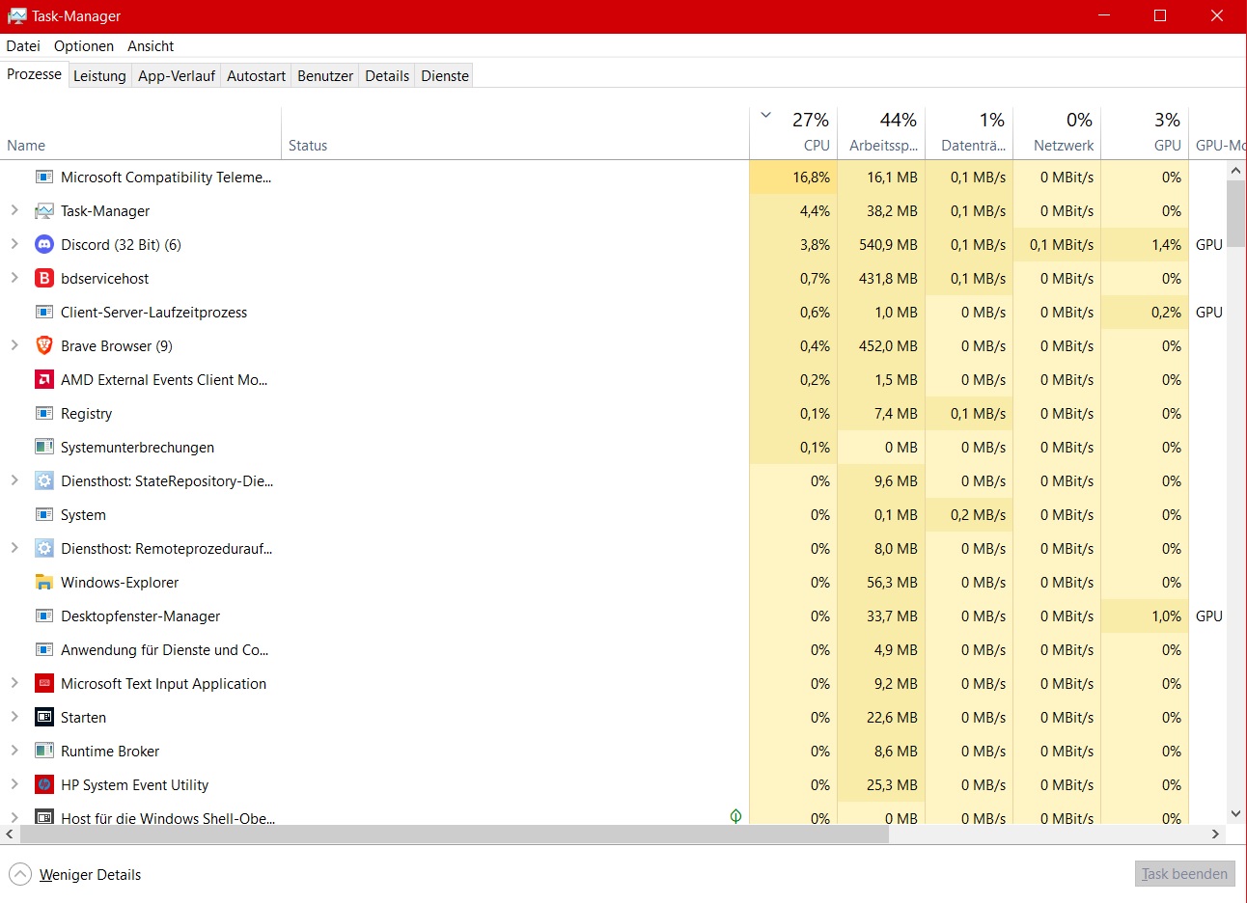Expand the Discord (32 Bit) process group
The height and width of the screenshot is (903, 1247).
[14, 244]
